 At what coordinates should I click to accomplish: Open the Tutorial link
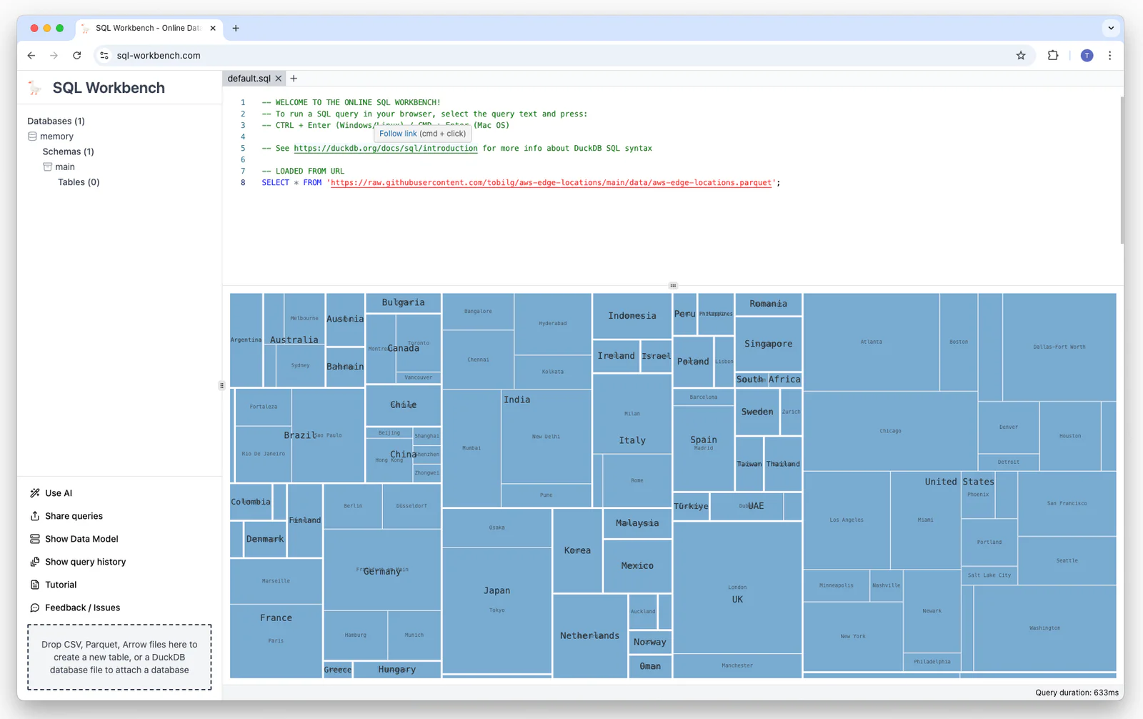(53, 585)
